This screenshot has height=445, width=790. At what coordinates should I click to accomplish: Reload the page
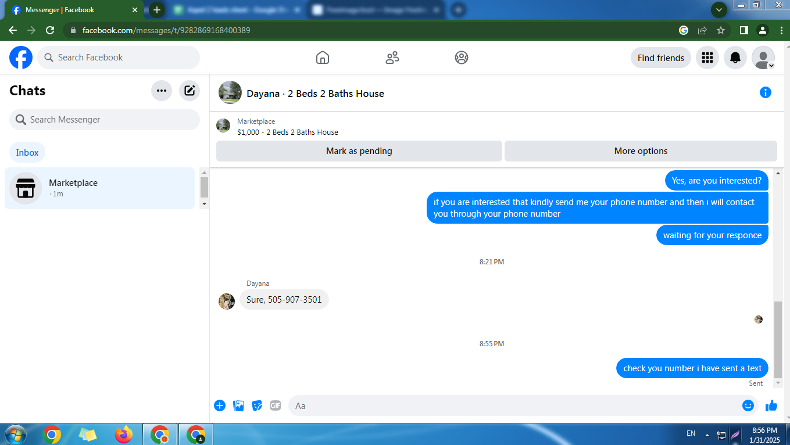tap(50, 30)
